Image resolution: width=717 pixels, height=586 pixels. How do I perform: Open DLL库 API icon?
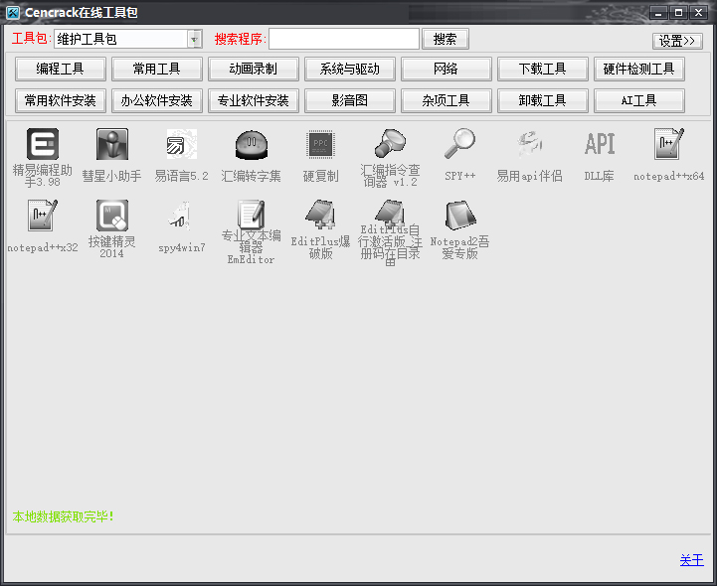coord(599,144)
